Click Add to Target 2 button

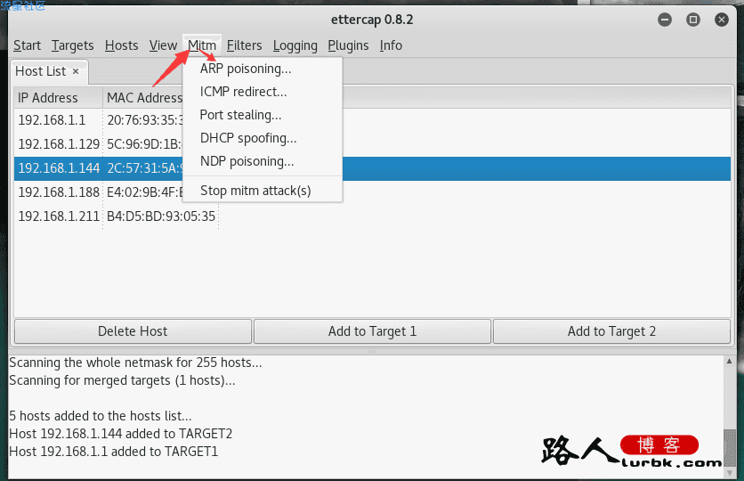pos(611,331)
